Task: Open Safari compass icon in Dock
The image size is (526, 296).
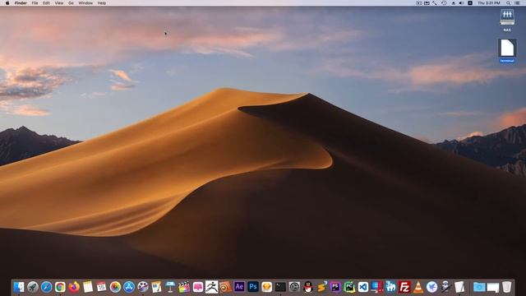Action: [x=46, y=287]
